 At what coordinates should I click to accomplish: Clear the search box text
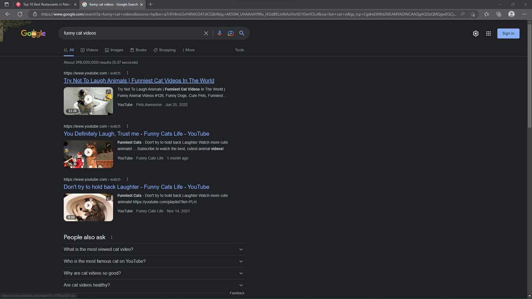[206, 33]
